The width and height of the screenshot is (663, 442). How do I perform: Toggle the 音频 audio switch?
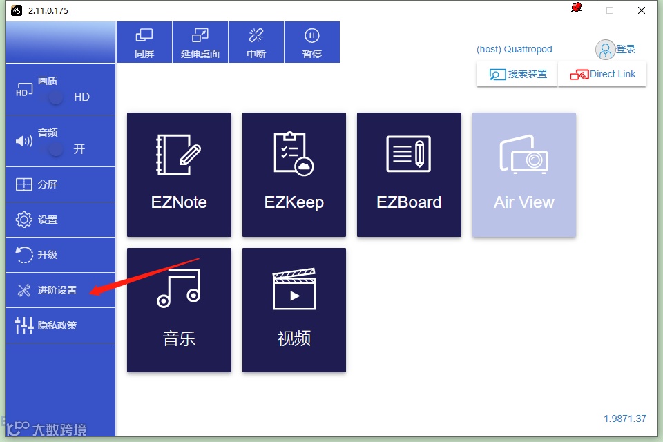point(53,149)
